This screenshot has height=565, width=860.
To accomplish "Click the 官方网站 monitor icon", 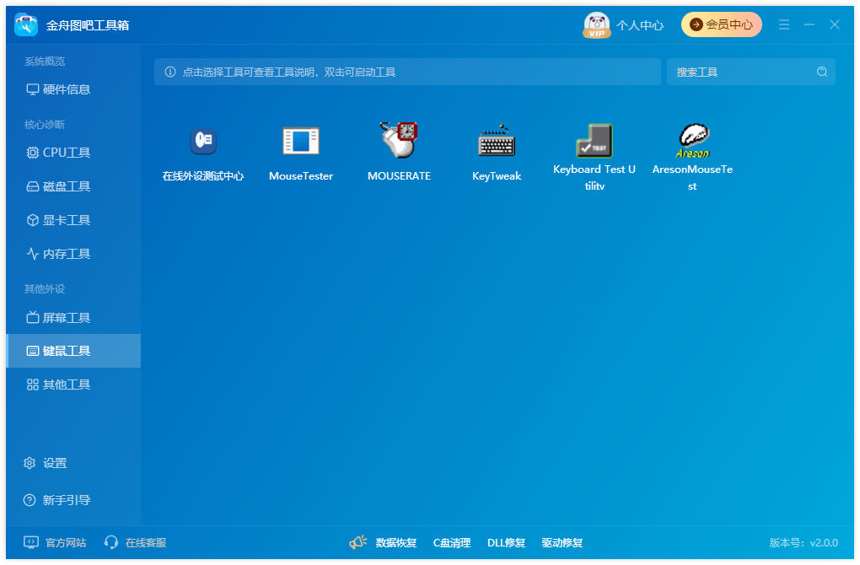I will (x=31, y=542).
